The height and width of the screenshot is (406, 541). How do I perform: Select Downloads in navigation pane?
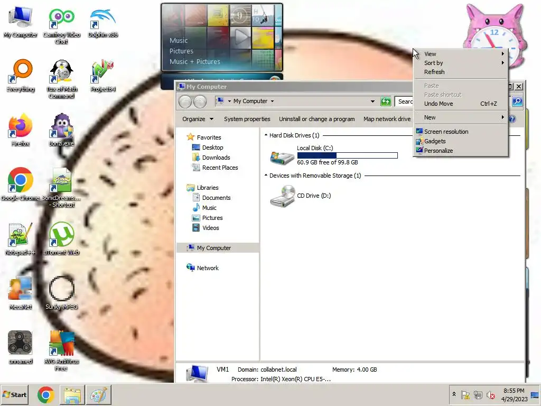tap(216, 158)
